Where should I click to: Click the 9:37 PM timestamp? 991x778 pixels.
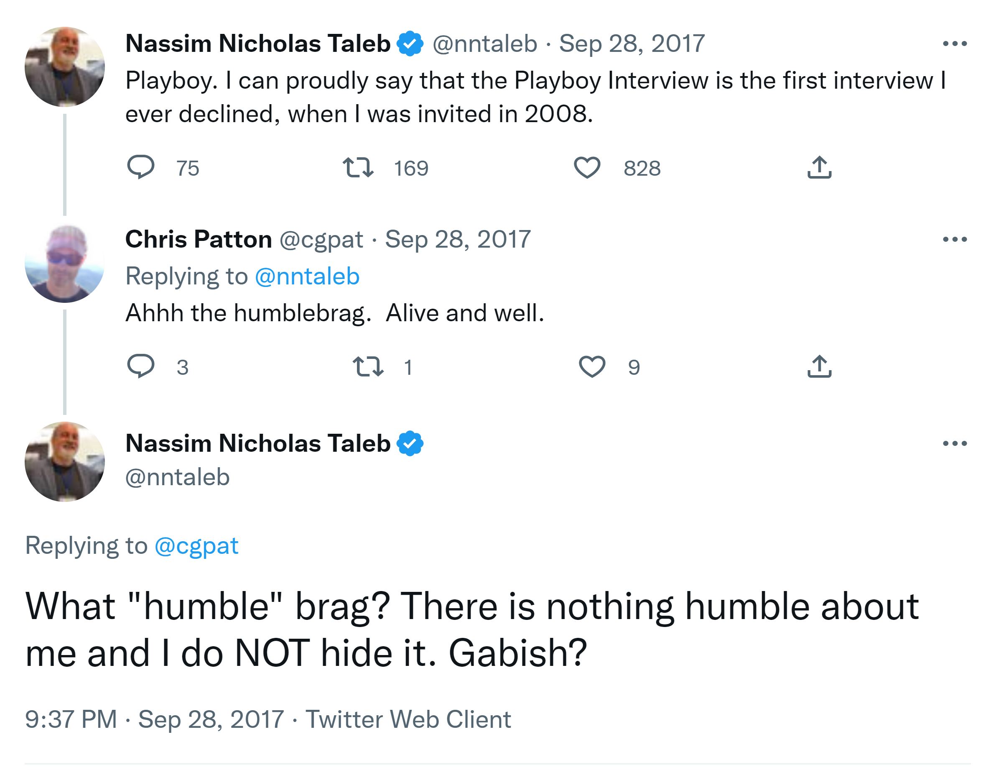[71, 719]
